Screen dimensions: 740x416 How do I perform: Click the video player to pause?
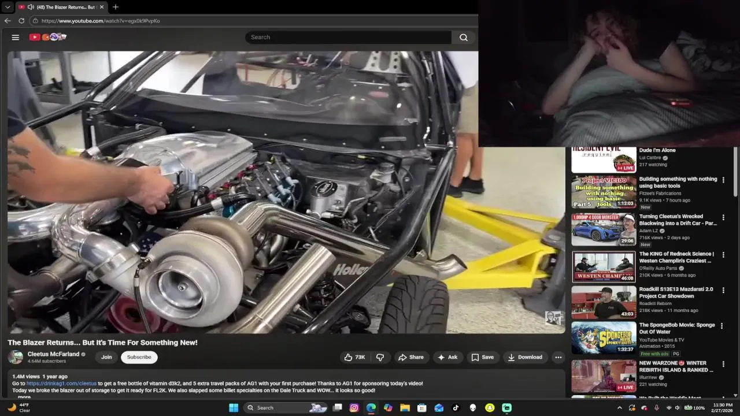[286, 192]
